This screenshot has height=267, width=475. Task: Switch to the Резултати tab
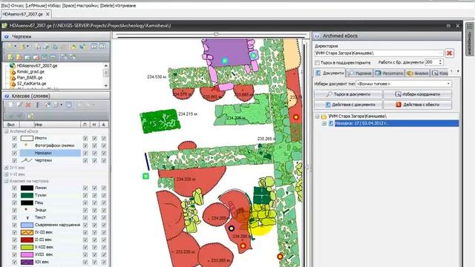pyautogui.click(x=390, y=73)
